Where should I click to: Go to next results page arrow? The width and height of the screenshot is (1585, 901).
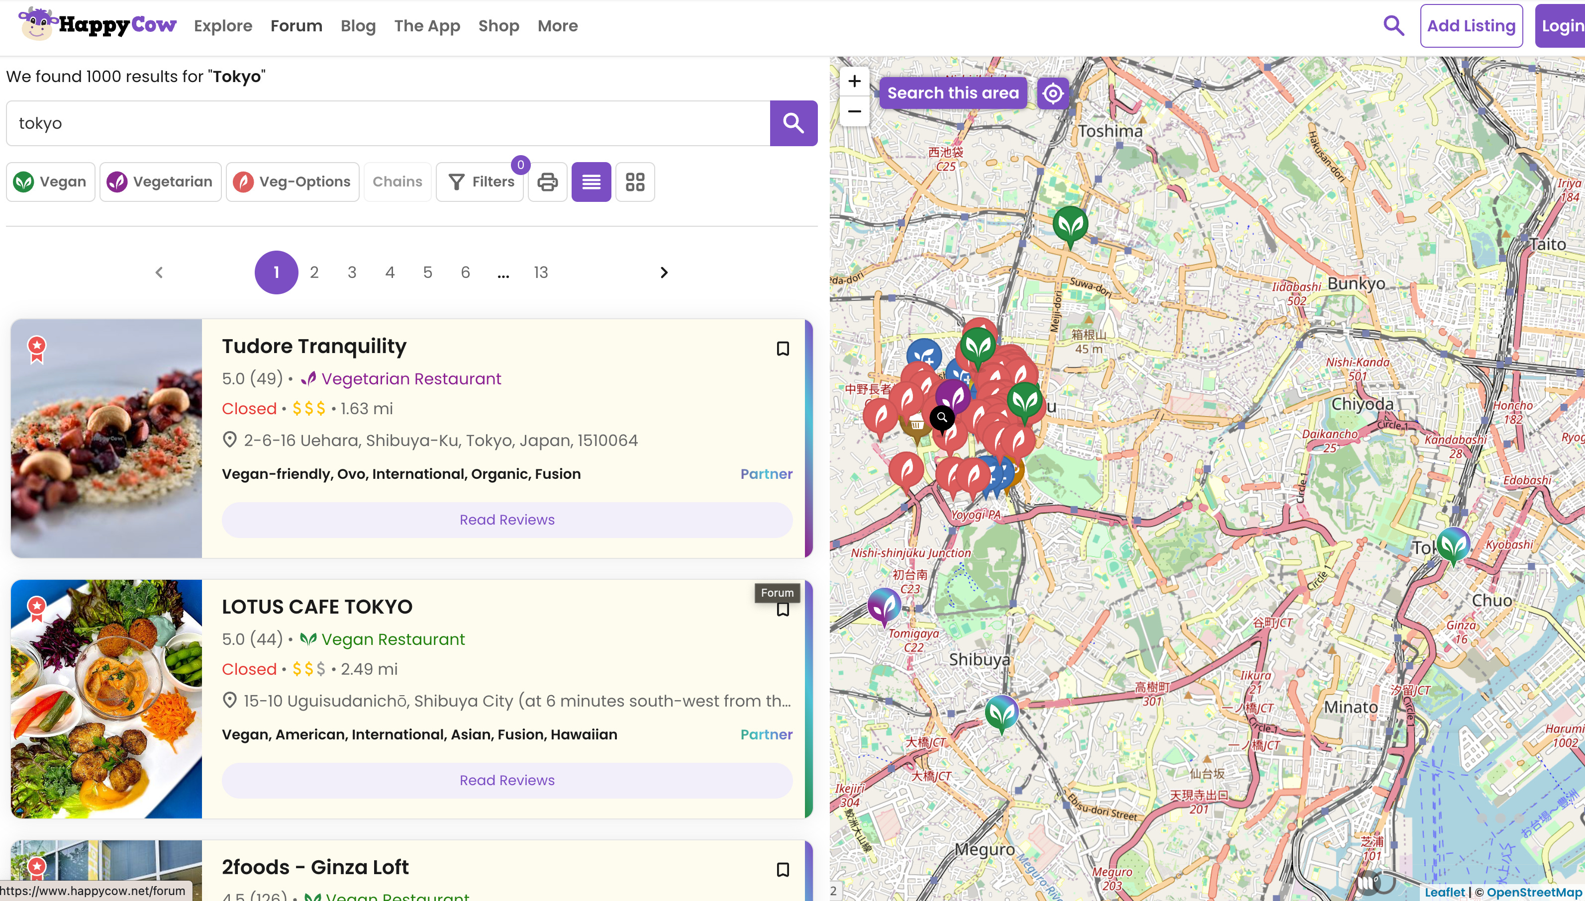[664, 272]
